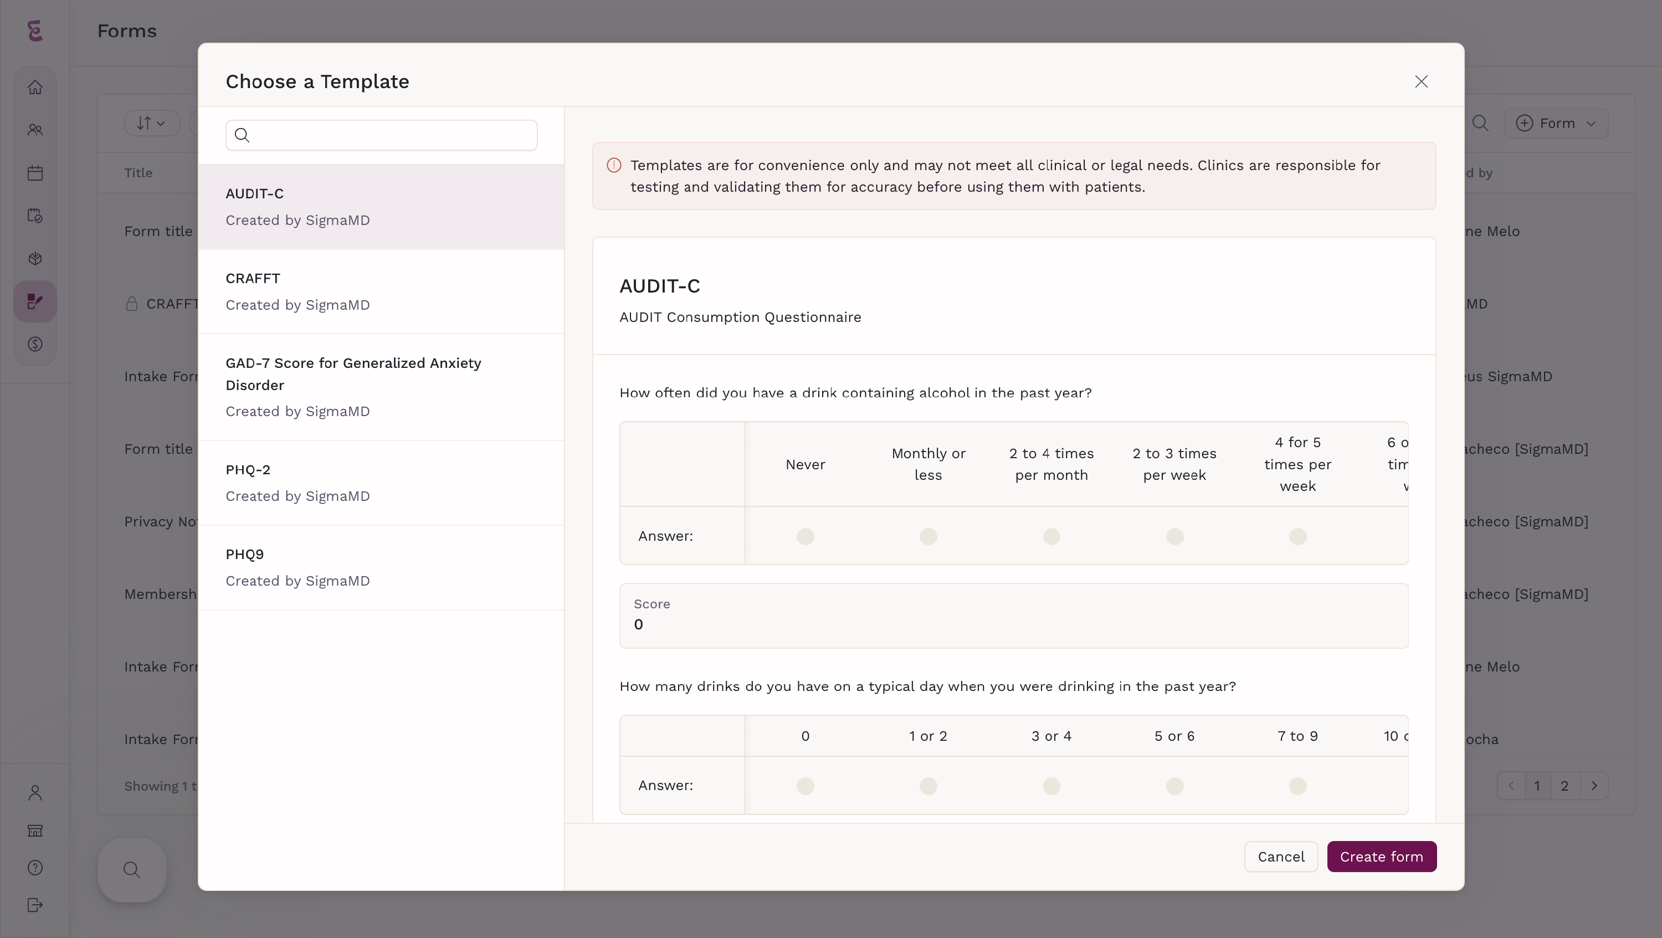Click the floating search button at bottom-left
The width and height of the screenshot is (1662, 938).
pos(132,870)
